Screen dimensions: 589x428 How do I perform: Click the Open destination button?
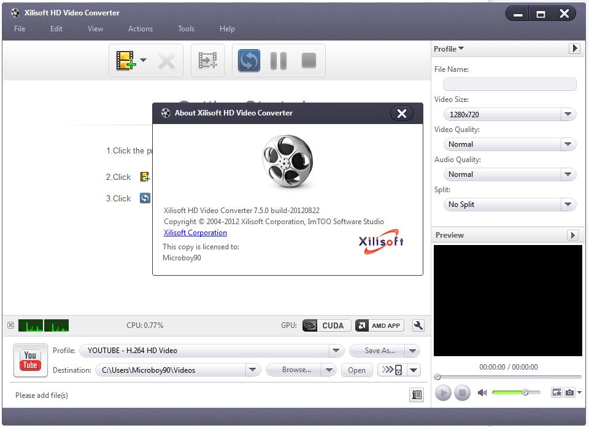click(356, 370)
